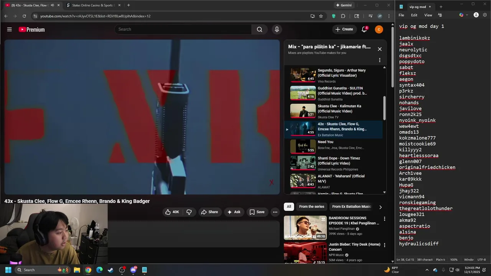Open Steam from the taskbar
Screen dimensions: 491x276
coord(110,270)
